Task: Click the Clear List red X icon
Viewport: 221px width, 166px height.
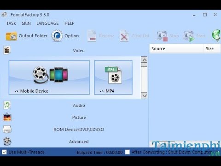Action: pos(124,36)
